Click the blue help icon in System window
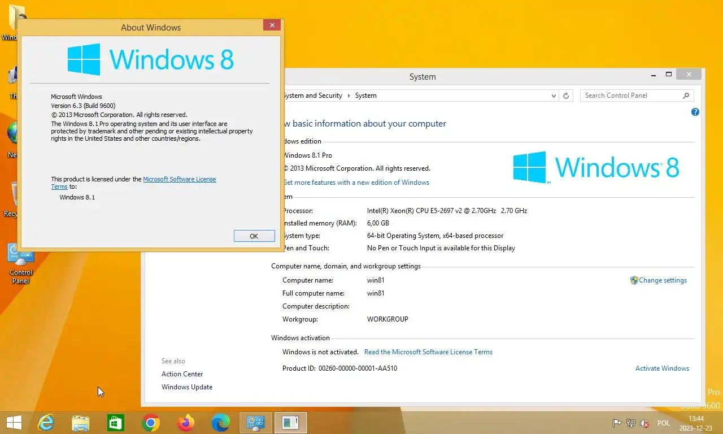723x434 pixels. point(695,112)
